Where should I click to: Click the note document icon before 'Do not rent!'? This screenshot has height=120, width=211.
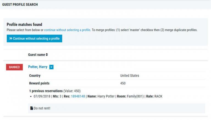pos(32,108)
